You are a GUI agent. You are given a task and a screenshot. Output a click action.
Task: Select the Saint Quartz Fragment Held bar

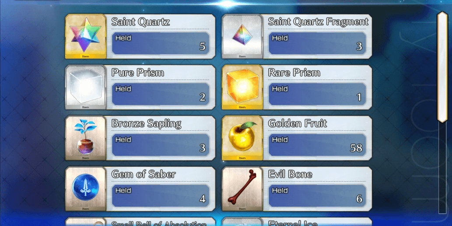point(317,43)
